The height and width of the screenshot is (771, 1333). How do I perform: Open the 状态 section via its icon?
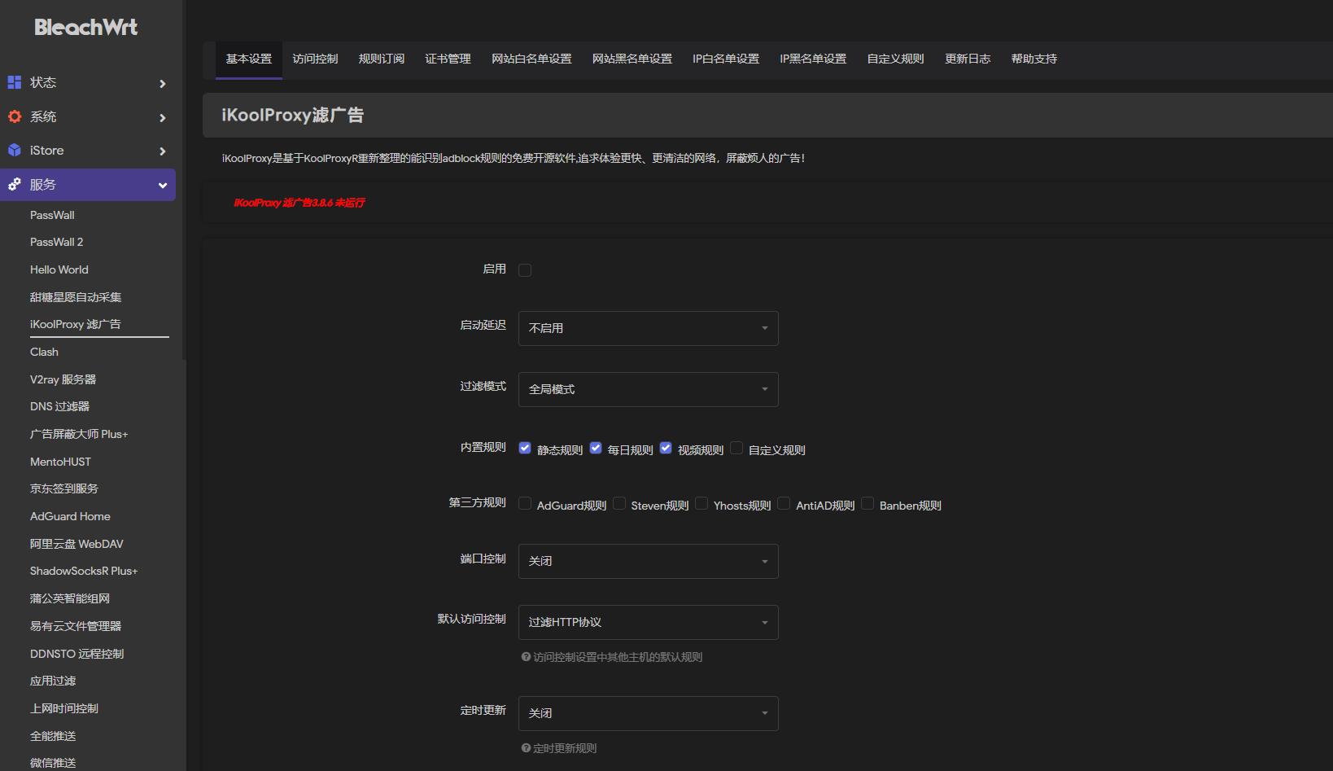(14, 82)
